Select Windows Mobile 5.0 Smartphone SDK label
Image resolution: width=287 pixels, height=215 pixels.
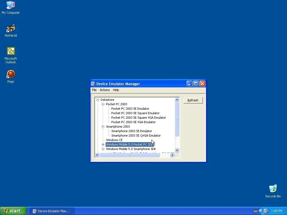pos(131,149)
